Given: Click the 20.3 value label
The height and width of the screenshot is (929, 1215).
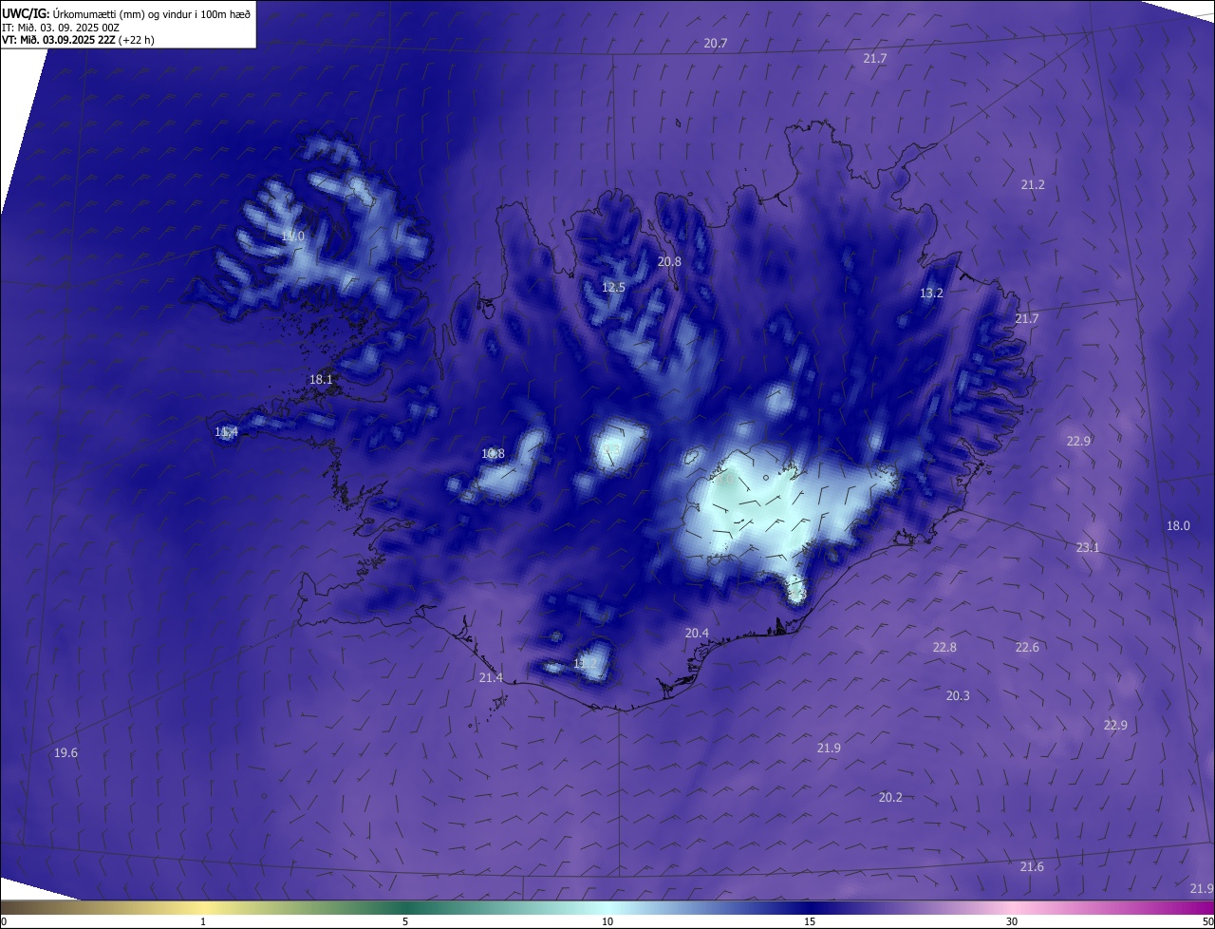Looking at the screenshot, I should tap(958, 695).
